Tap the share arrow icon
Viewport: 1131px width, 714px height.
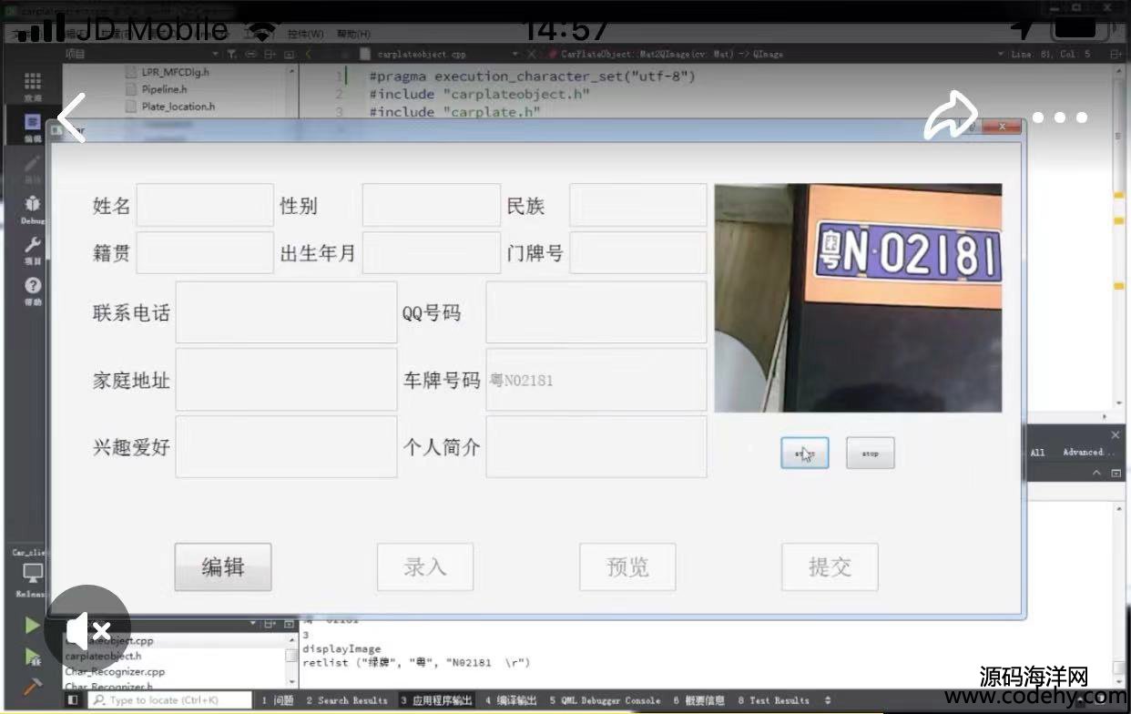[951, 117]
